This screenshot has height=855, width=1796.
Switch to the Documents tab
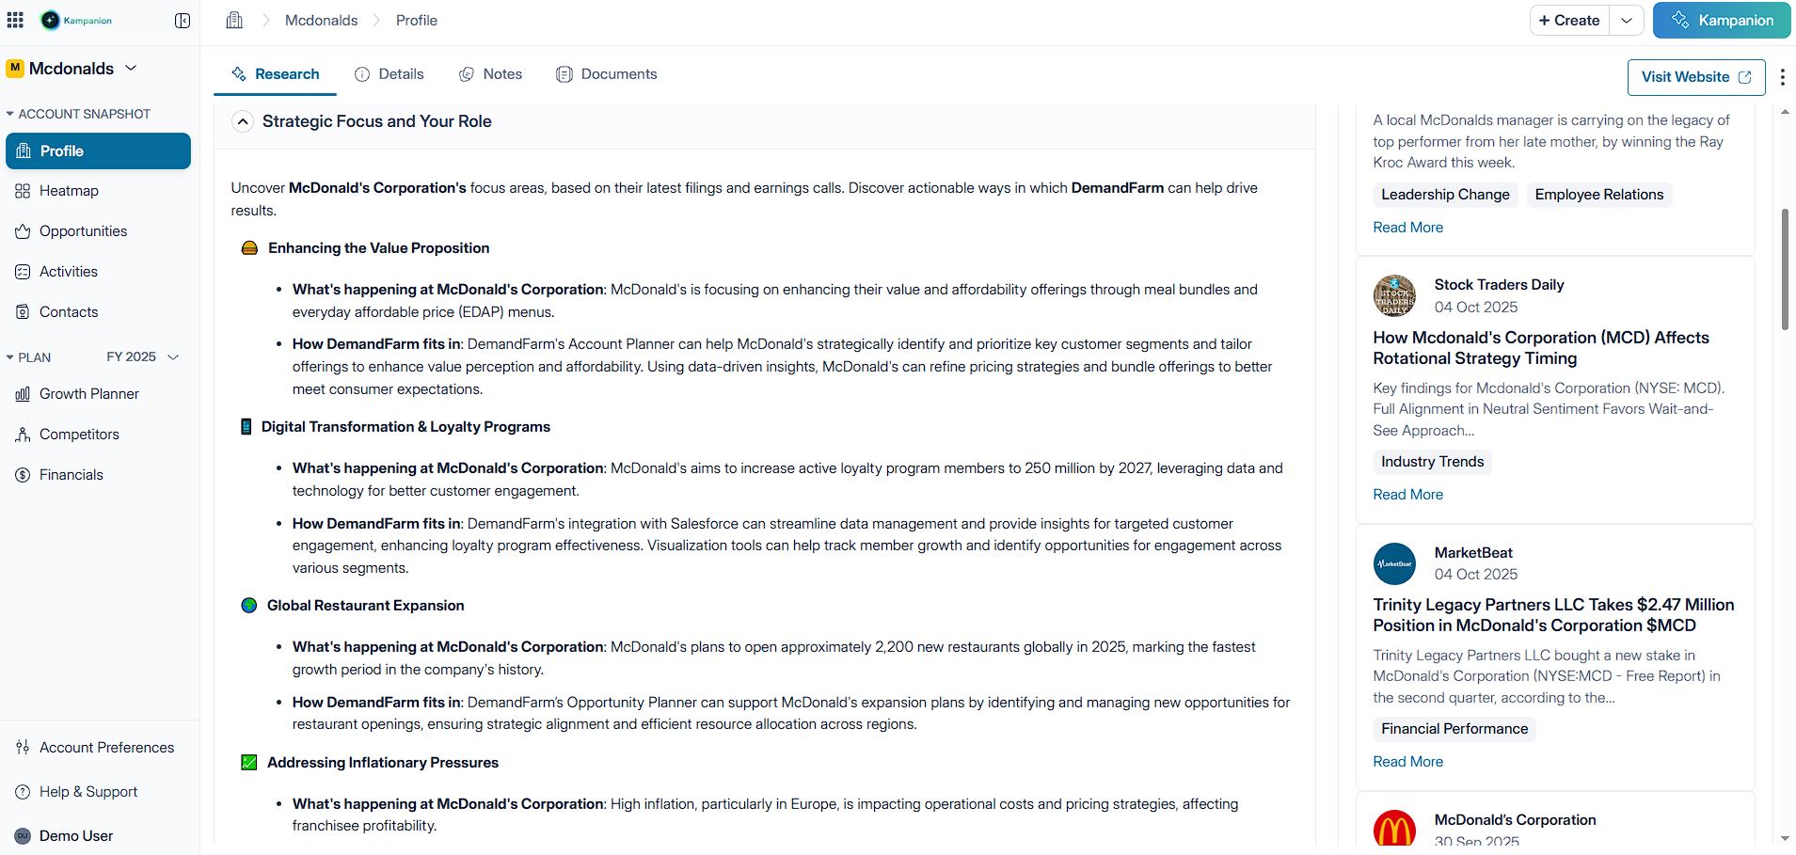tap(607, 74)
